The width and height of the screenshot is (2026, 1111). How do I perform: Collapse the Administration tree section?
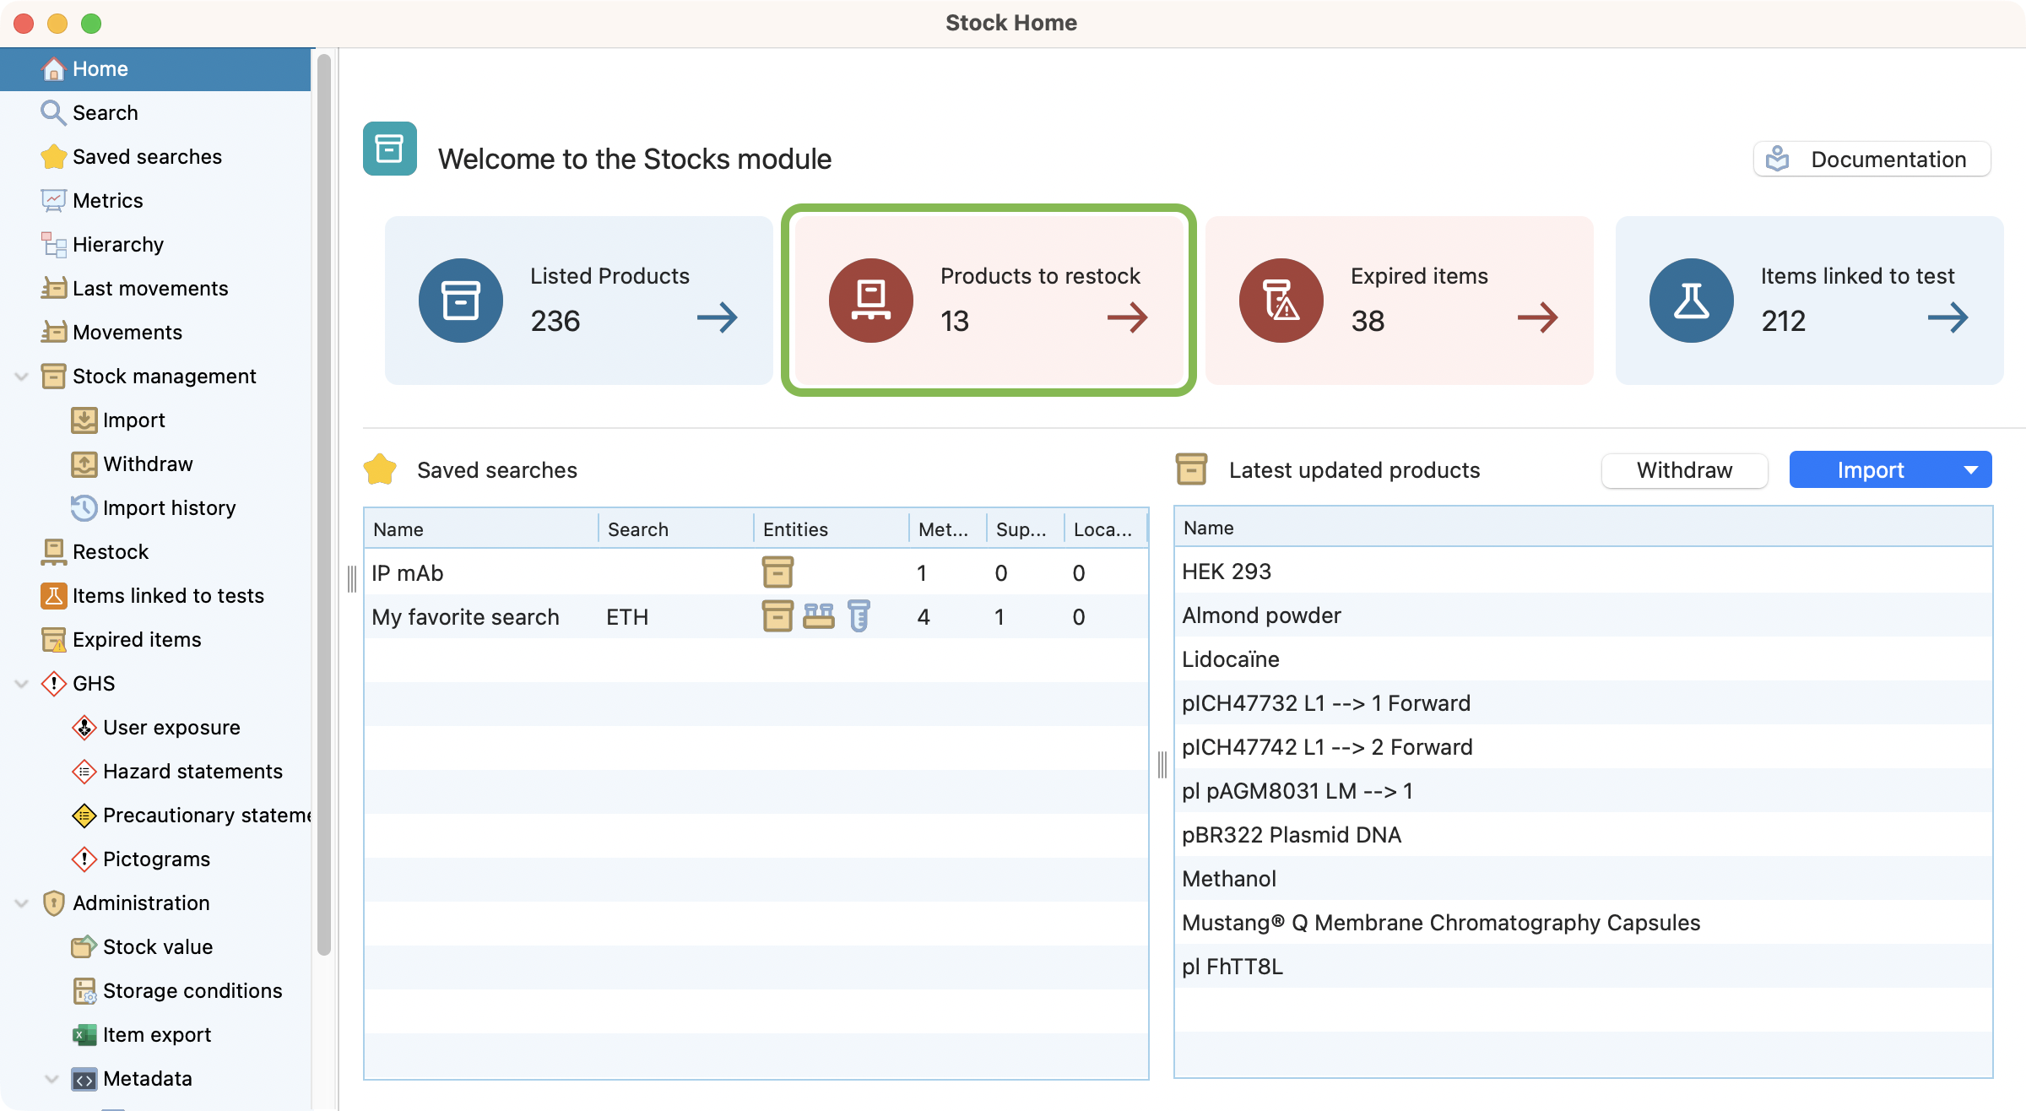click(x=22, y=903)
